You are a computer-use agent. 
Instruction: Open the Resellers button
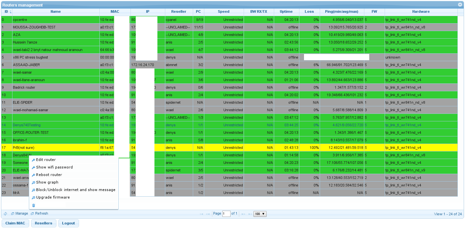point(43,223)
